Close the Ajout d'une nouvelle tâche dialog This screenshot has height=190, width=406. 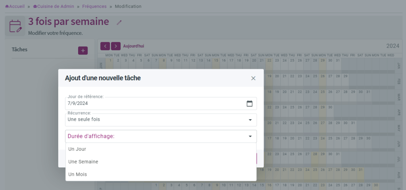tap(253, 78)
